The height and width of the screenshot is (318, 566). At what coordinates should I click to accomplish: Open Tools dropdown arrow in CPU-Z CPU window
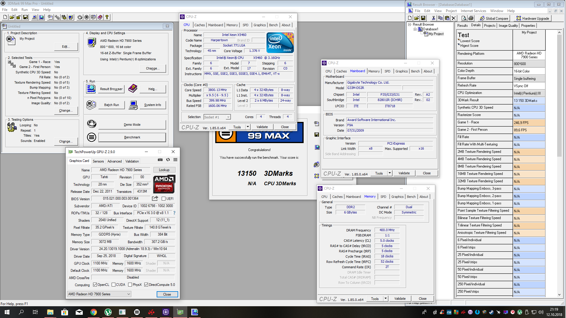pyautogui.click(x=248, y=127)
